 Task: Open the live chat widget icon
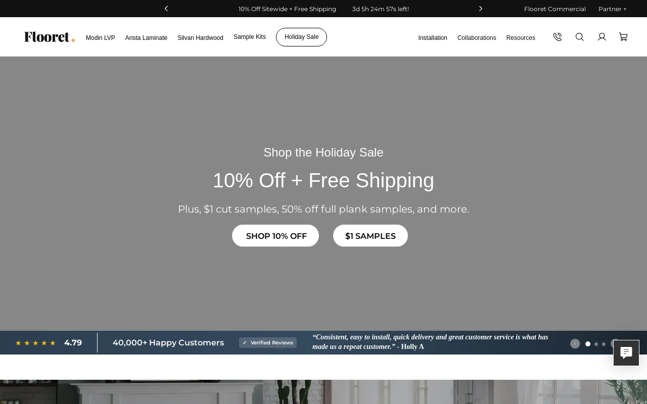[x=626, y=352]
